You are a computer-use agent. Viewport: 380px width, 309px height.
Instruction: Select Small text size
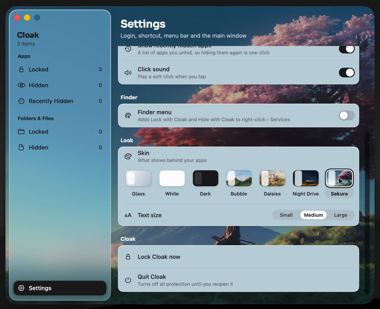286,215
